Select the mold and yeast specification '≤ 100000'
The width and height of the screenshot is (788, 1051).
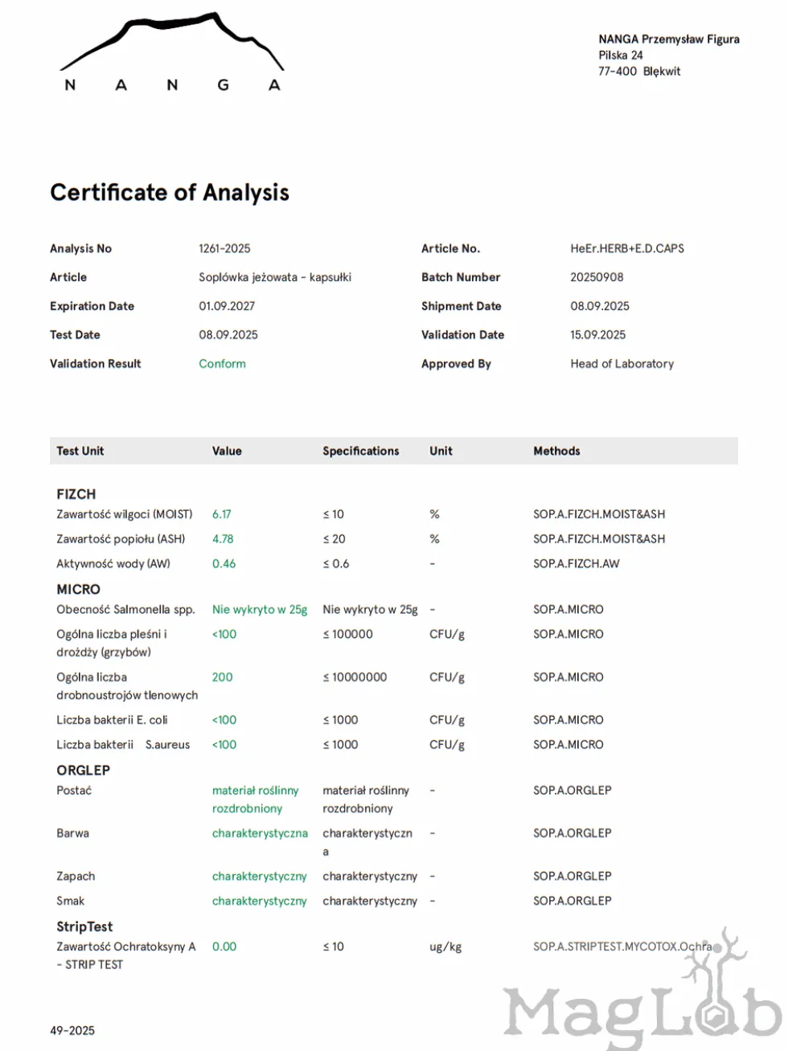click(x=348, y=634)
